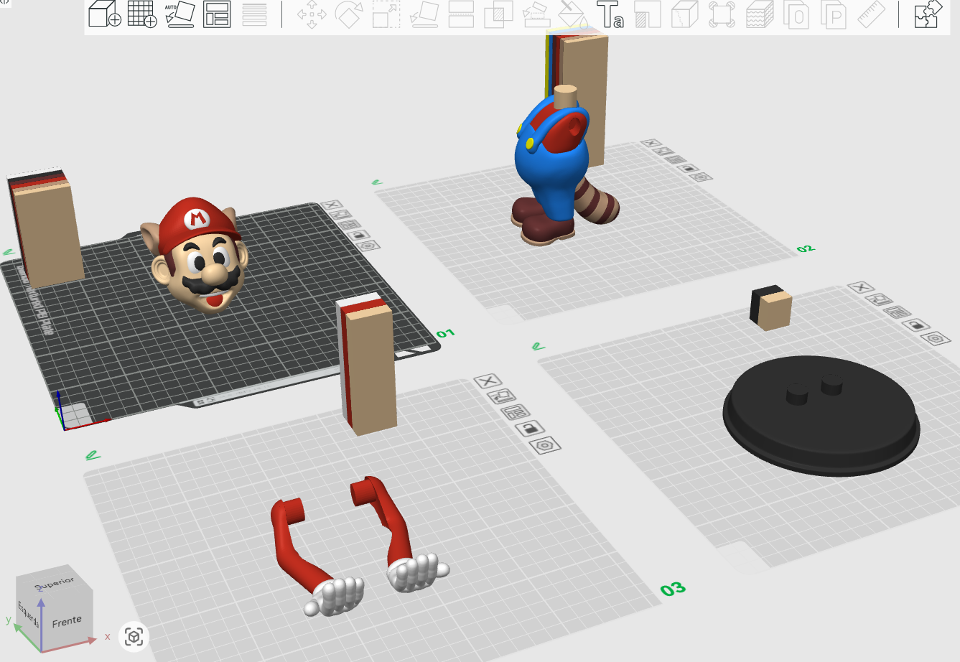Click the toolbar page icon labeled P
The image size is (960, 662).
pos(834,14)
